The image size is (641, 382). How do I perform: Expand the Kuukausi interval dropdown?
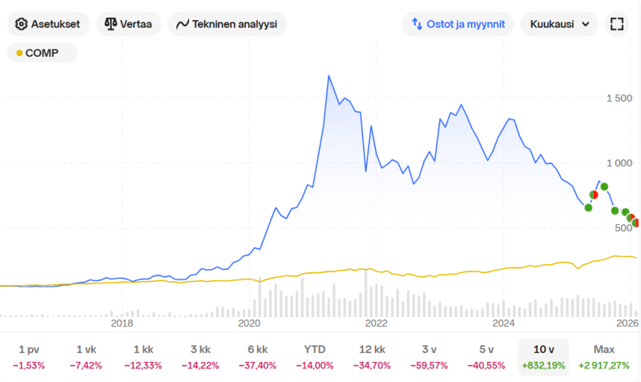[558, 24]
